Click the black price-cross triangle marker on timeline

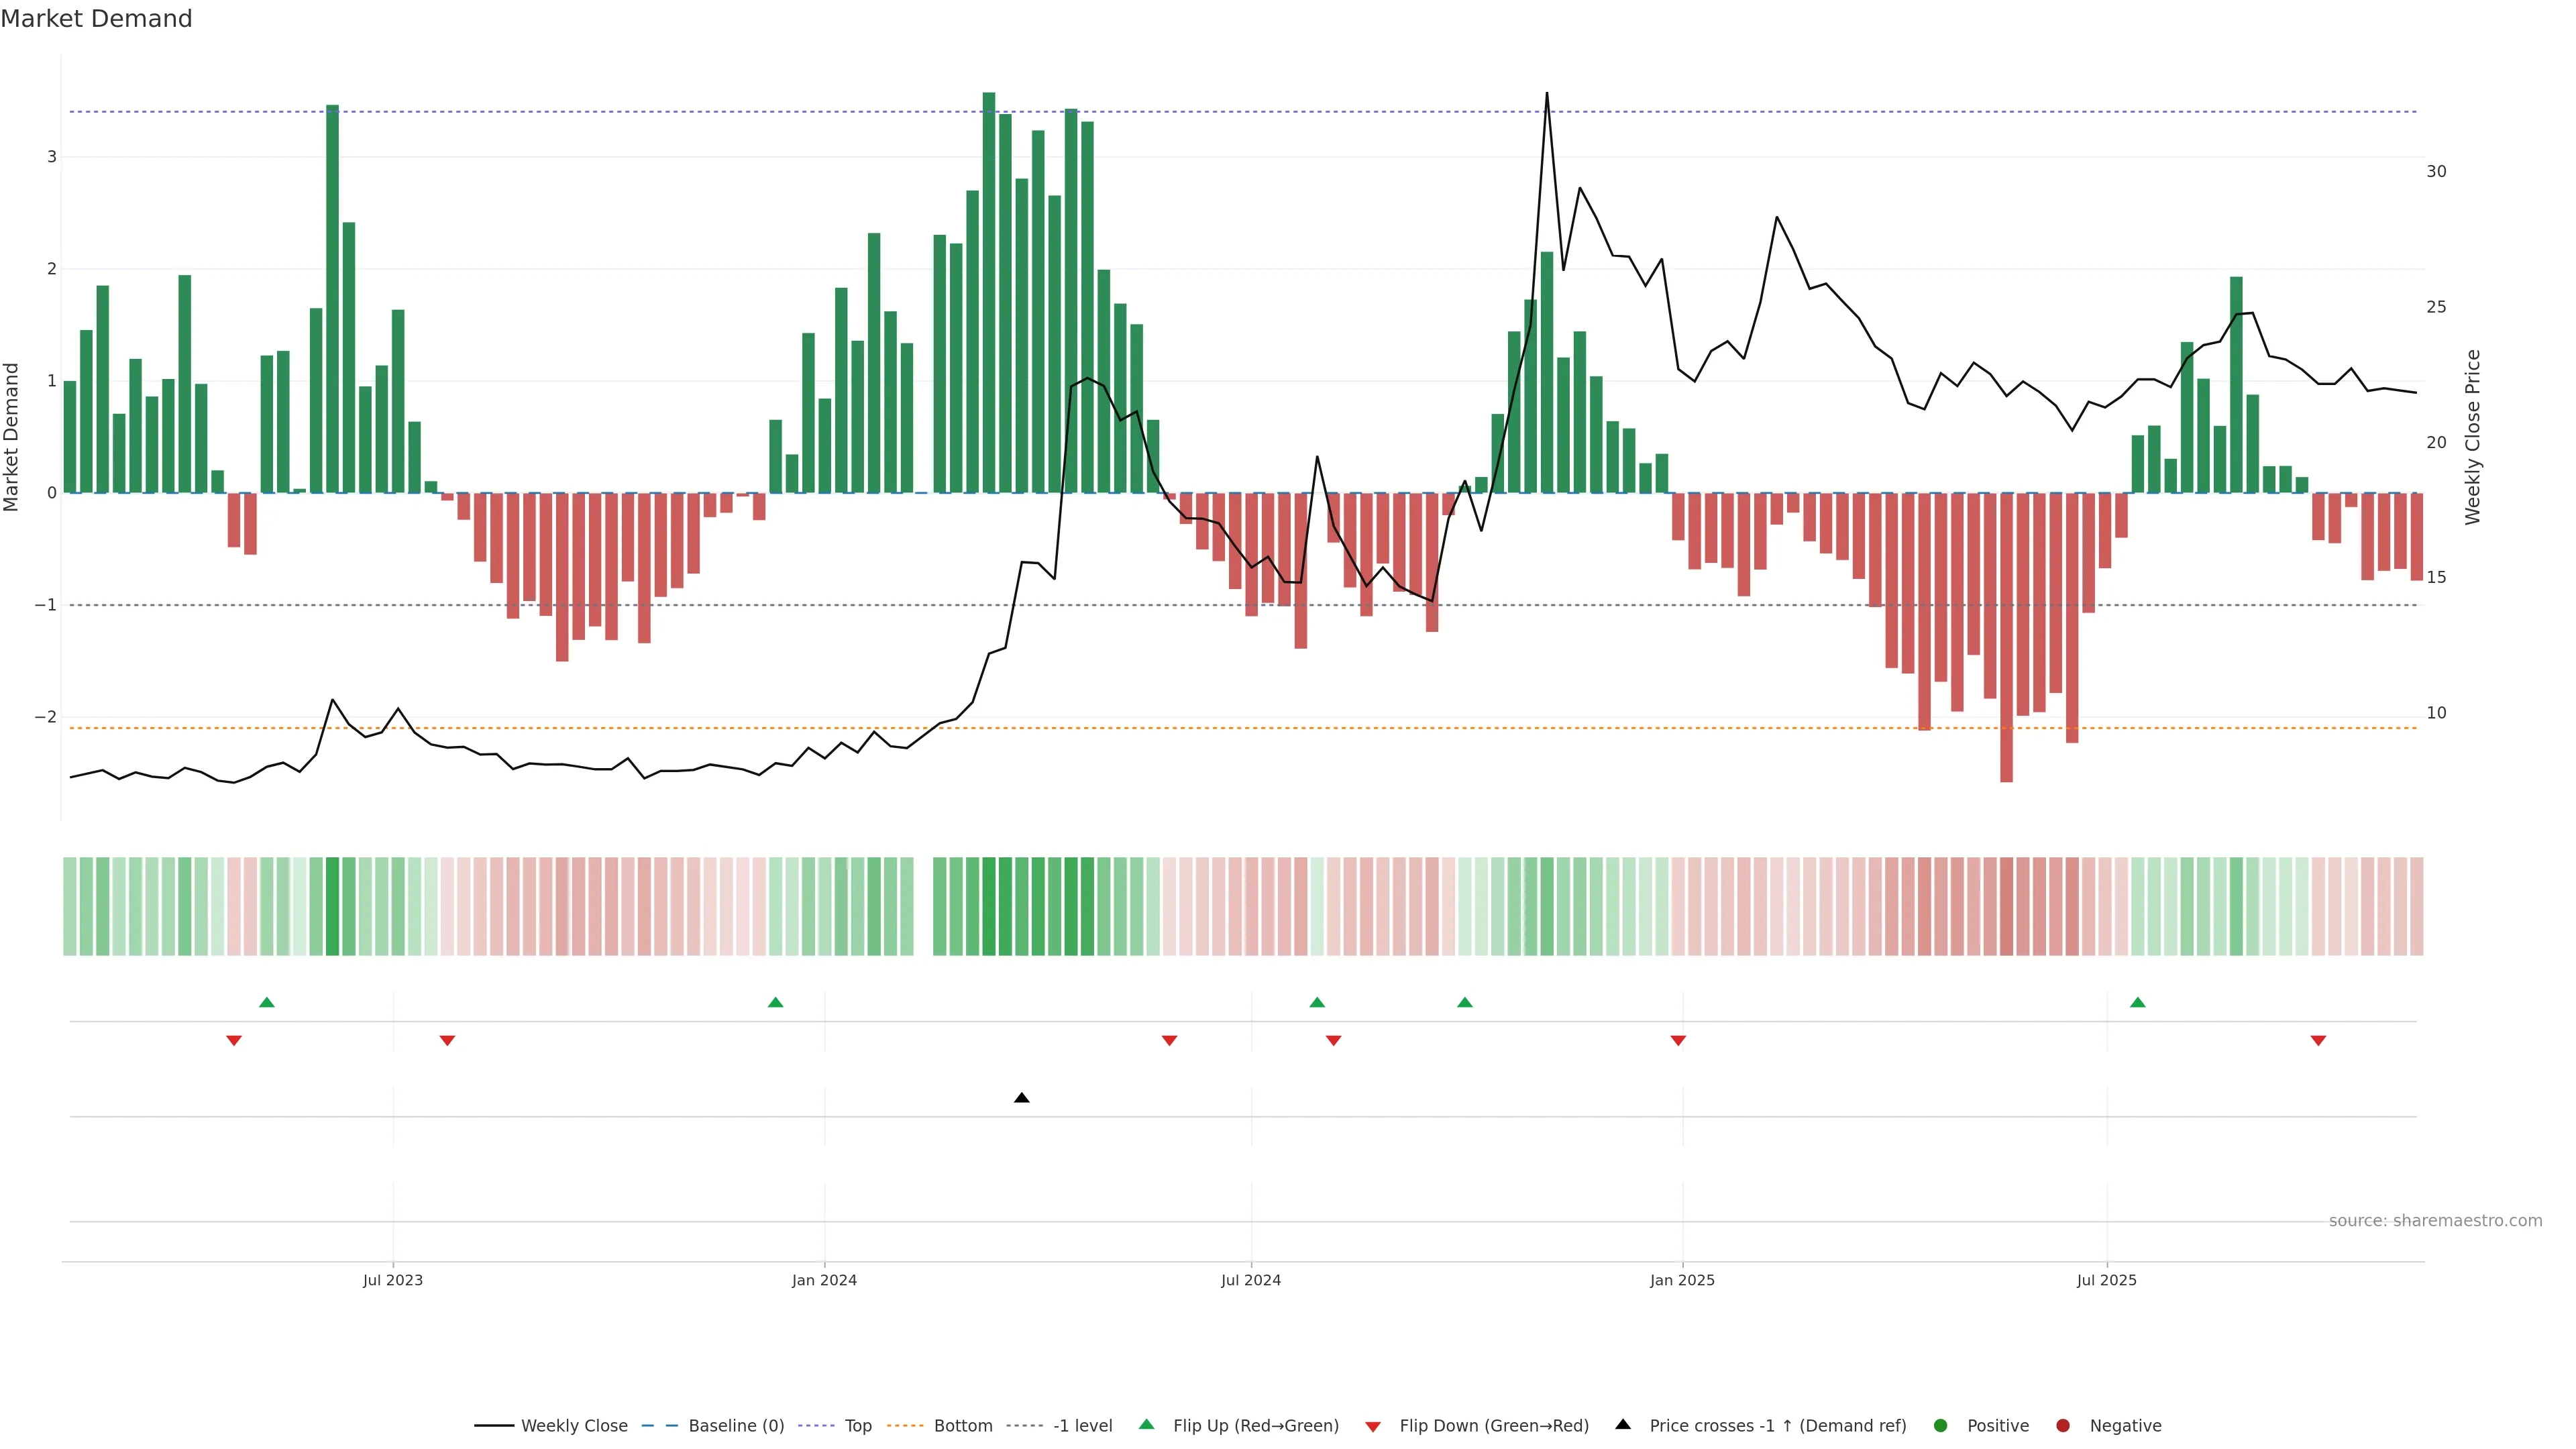tap(1021, 1098)
